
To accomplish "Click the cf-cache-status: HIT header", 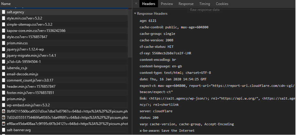I will point(157,47).
